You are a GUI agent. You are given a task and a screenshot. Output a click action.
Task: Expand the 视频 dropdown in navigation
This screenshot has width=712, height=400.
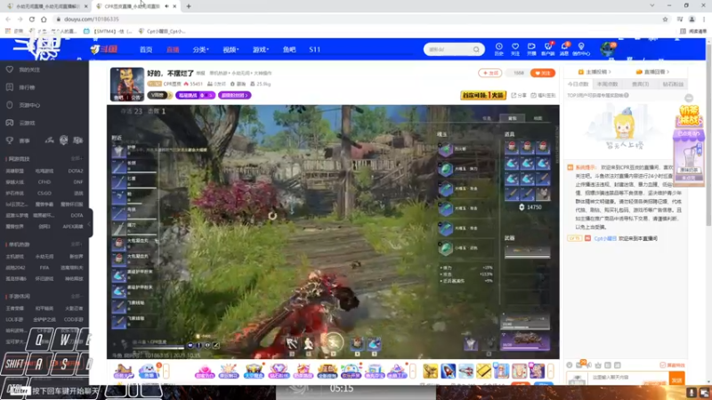click(231, 50)
